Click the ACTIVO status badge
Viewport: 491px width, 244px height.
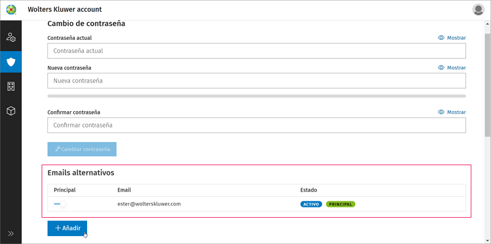(x=311, y=204)
